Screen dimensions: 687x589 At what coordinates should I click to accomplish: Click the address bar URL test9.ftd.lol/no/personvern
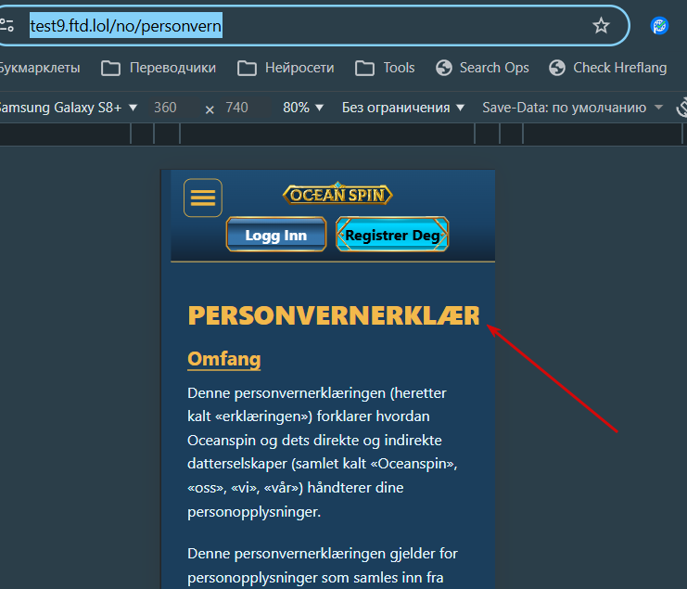point(126,25)
